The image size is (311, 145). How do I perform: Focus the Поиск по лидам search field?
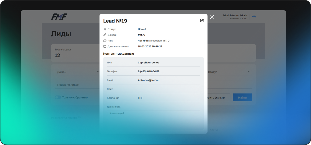click(x=77, y=85)
